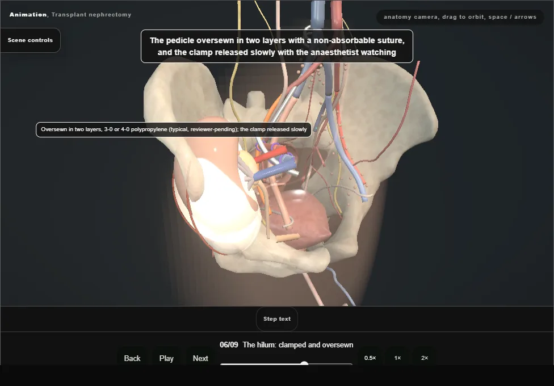554x386 pixels.
Task: Click the timeline progress slider handle
Action: click(304, 363)
